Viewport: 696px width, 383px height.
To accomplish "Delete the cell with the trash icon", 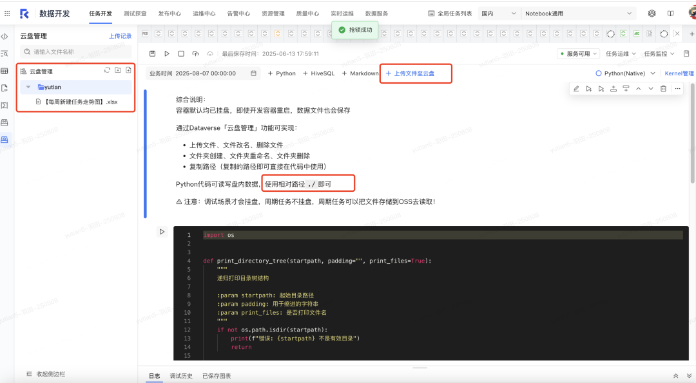I will (x=663, y=89).
